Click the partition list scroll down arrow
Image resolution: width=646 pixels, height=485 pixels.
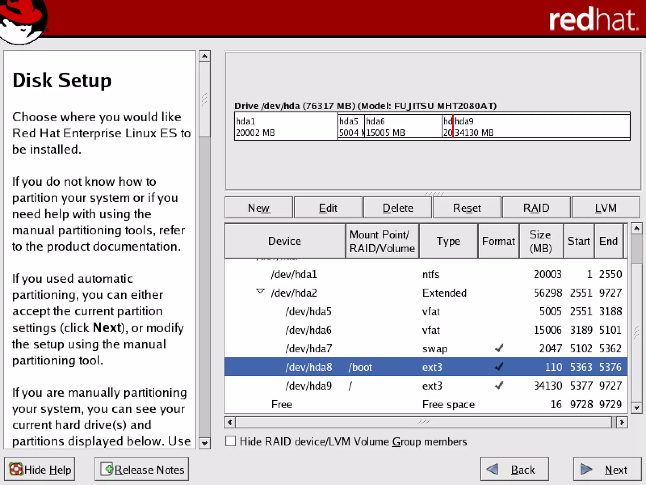637,408
